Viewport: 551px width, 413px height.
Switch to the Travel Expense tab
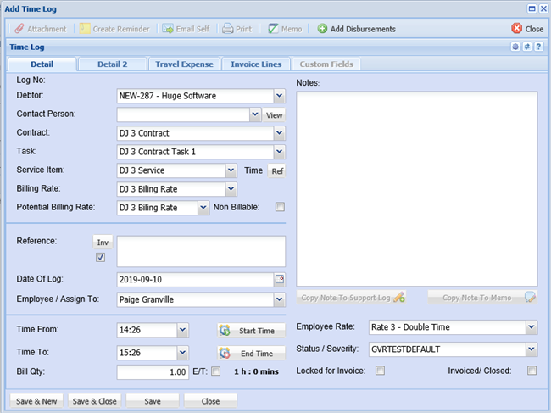tap(184, 64)
